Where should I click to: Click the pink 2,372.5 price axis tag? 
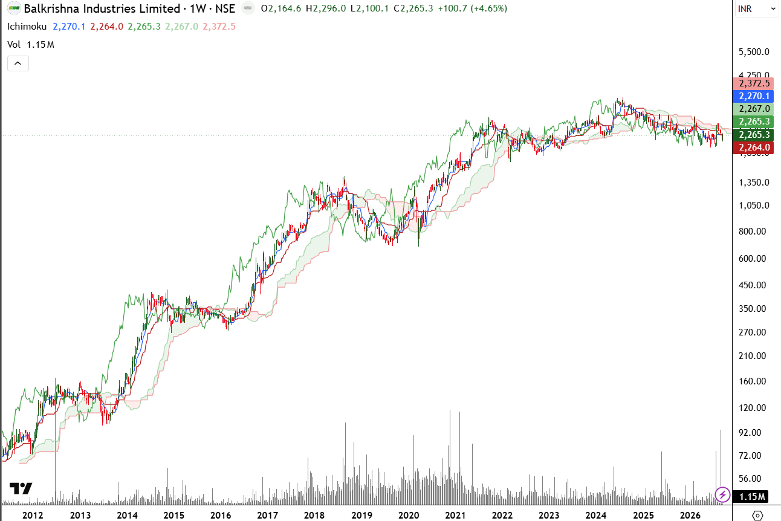(754, 83)
